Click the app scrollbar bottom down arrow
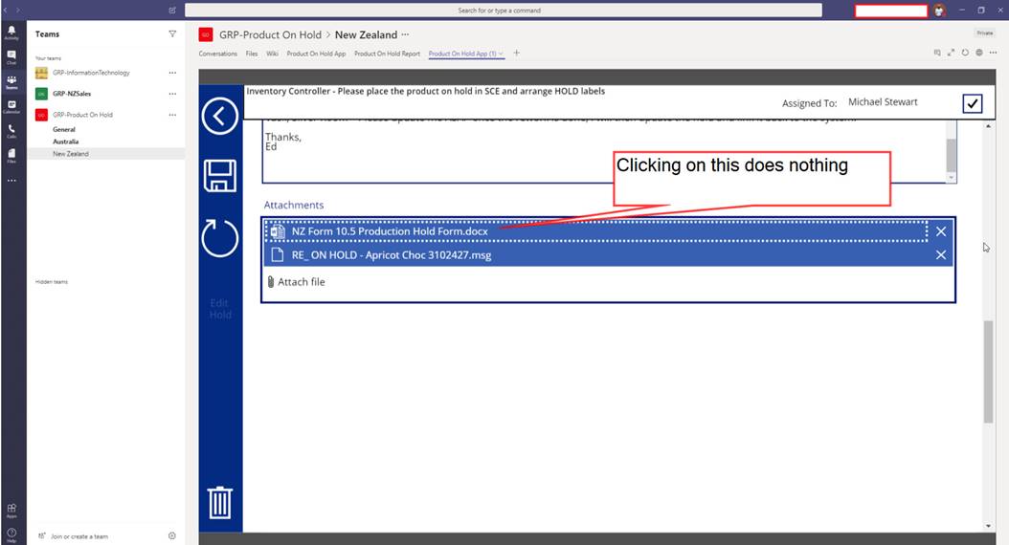The width and height of the screenshot is (1009, 545). coord(988,526)
